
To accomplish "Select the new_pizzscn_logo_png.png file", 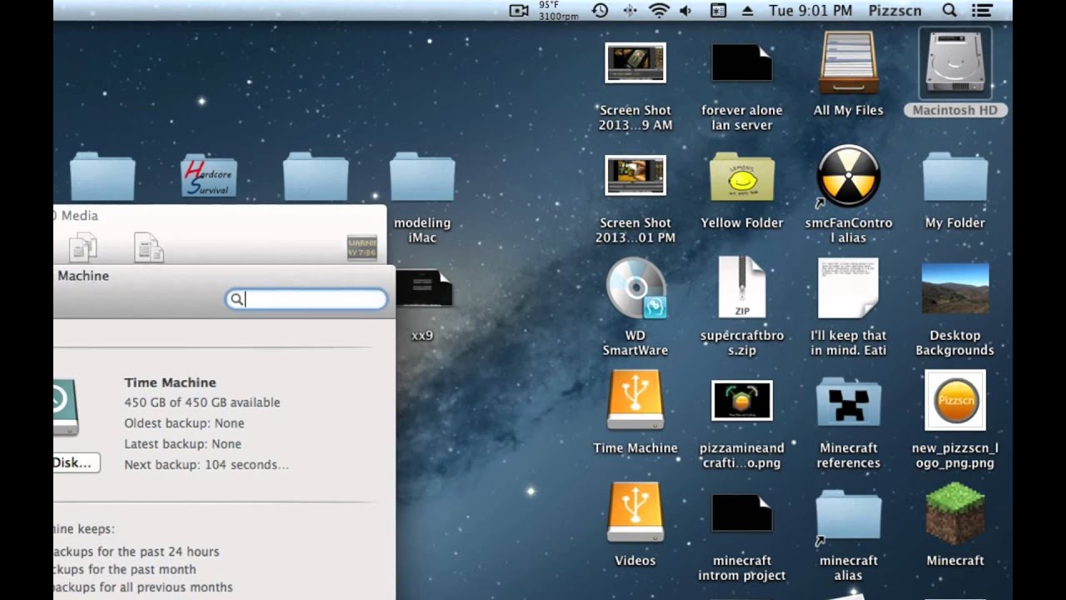I will 954,401.
